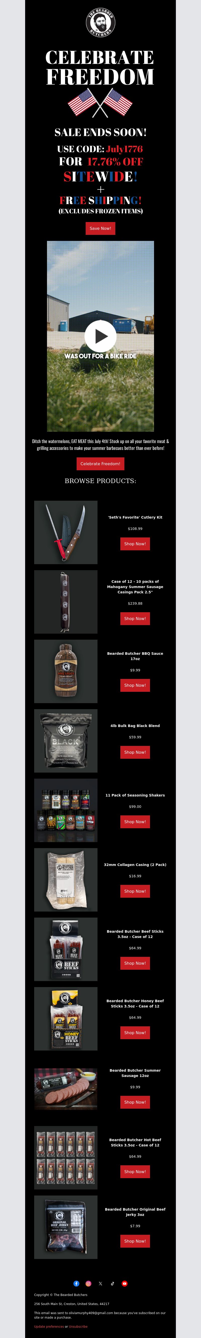The image size is (201, 1338).
Task: Open the Summer Sausage 12oz product image
Action: tap(66, 1088)
